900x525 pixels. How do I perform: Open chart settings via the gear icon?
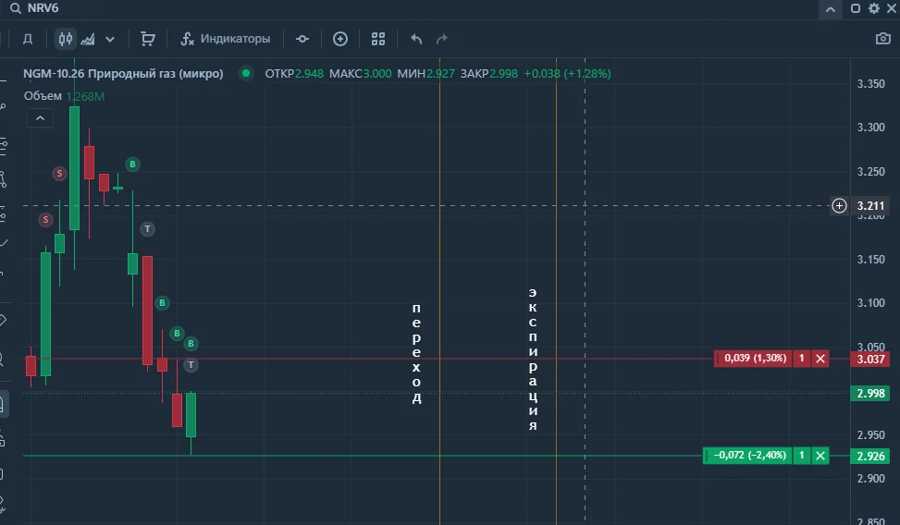coord(873,8)
